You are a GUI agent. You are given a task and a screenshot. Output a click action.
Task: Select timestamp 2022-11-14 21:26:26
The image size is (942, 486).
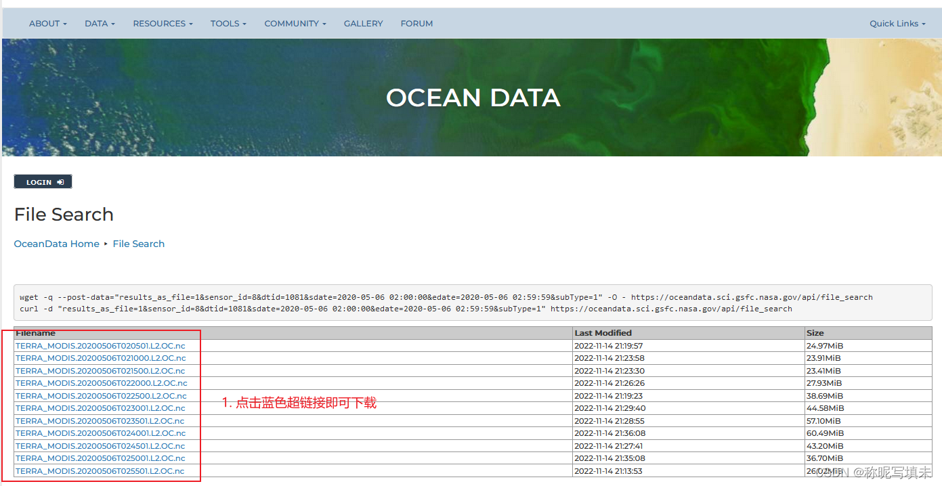pos(609,383)
